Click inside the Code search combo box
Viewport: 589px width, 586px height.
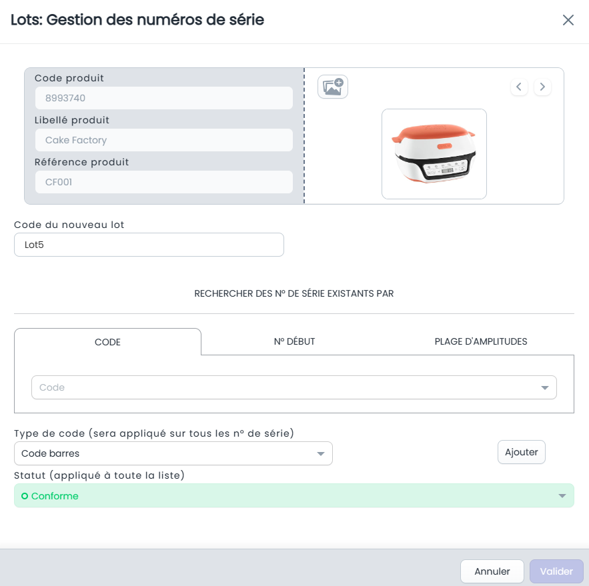tap(293, 387)
